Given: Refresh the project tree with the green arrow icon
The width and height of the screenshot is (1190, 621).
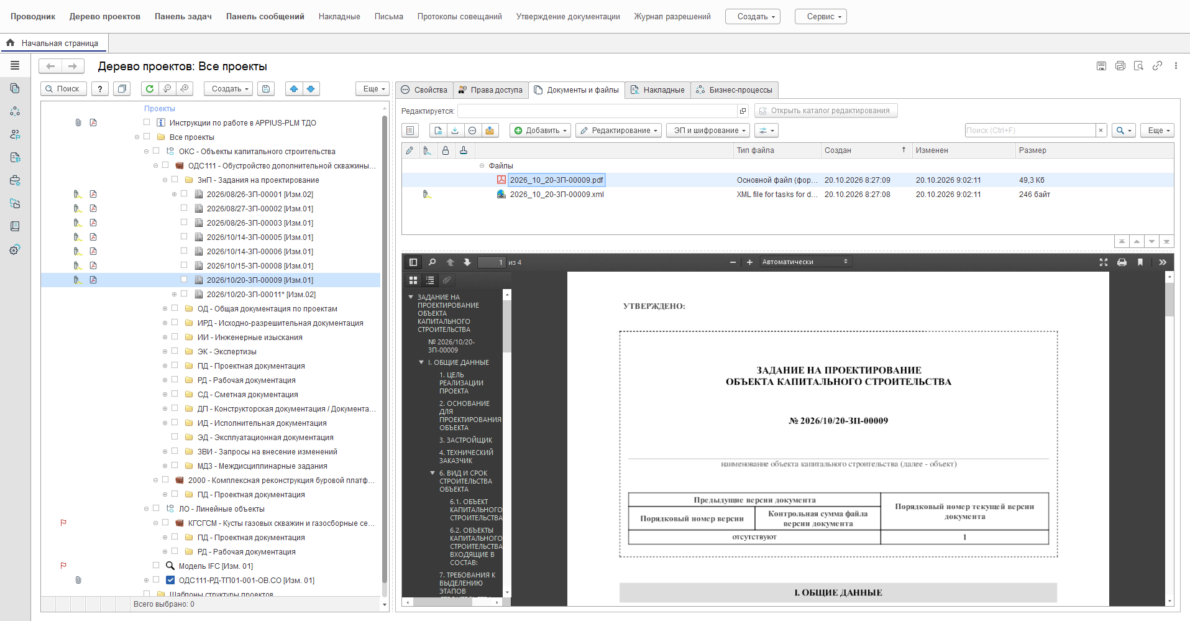Looking at the screenshot, I should coord(149,89).
